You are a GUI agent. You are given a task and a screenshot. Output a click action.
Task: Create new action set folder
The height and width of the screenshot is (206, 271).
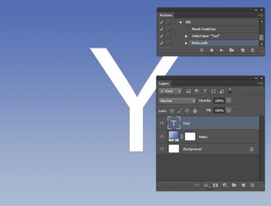[x=232, y=50]
